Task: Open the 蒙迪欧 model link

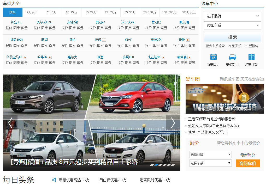Action: pos(156,22)
